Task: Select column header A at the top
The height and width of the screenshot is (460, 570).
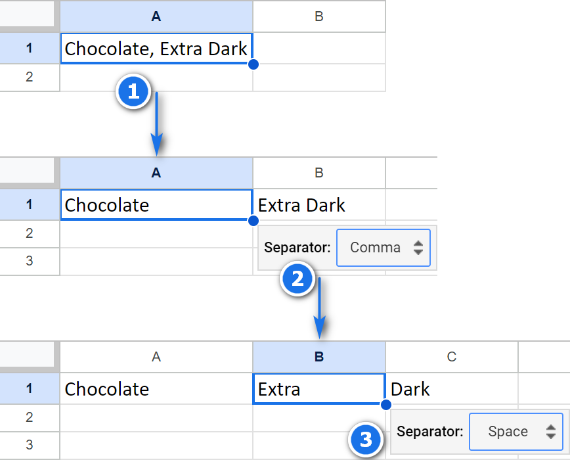Action: [156, 15]
